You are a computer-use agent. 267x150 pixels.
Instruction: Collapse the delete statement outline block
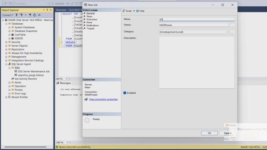(x=61, y=42)
